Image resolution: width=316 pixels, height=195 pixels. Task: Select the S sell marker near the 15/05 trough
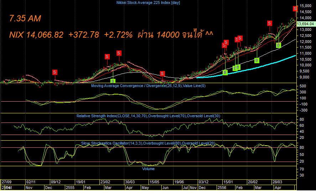point(162,74)
